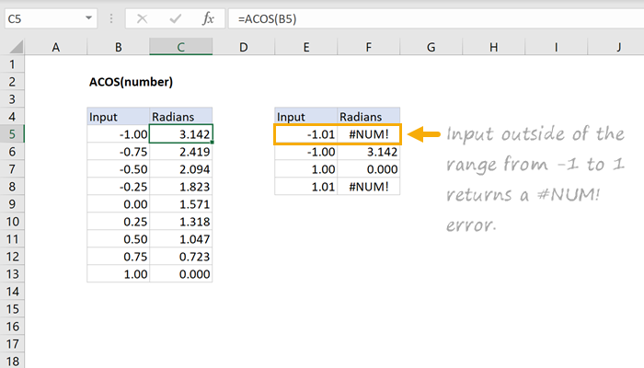Select the highlighted #NUM! cell in row 5
The width and height of the screenshot is (644, 368).
(x=369, y=134)
